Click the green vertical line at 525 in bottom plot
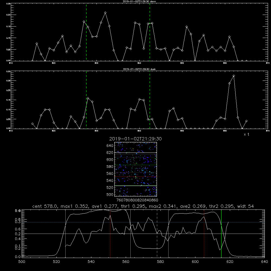The width and height of the screenshot is (271, 271). click(x=65, y=233)
